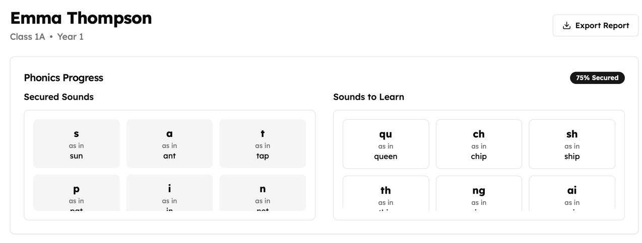Choose the 'th' sound to learn

(386, 193)
